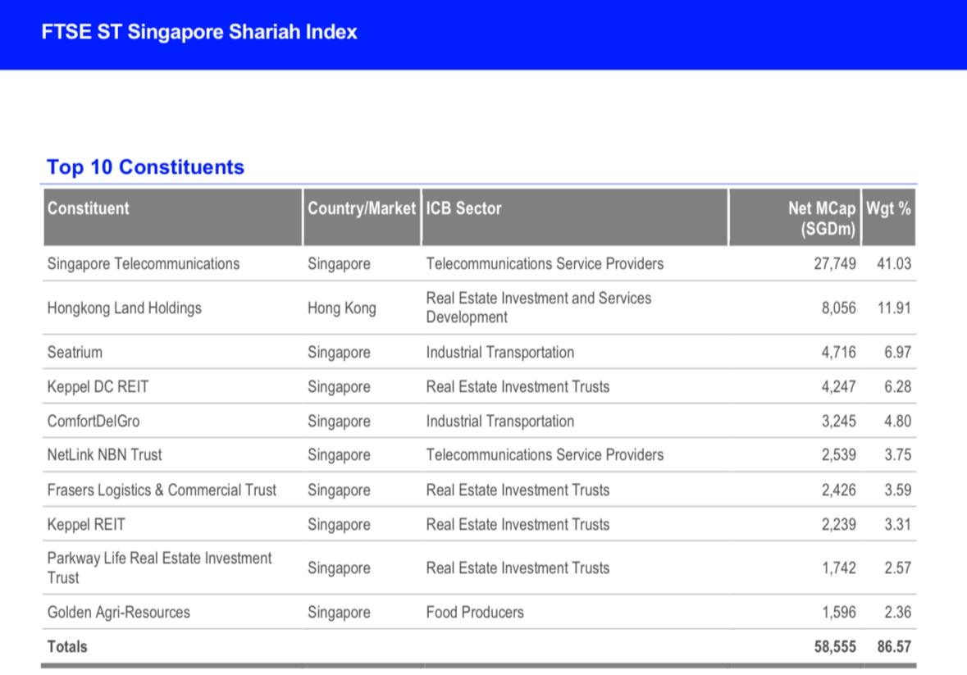Screen dimensions: 967x675
Task: Click the 'ICB Sector' column header
Action: click(575, 217)
